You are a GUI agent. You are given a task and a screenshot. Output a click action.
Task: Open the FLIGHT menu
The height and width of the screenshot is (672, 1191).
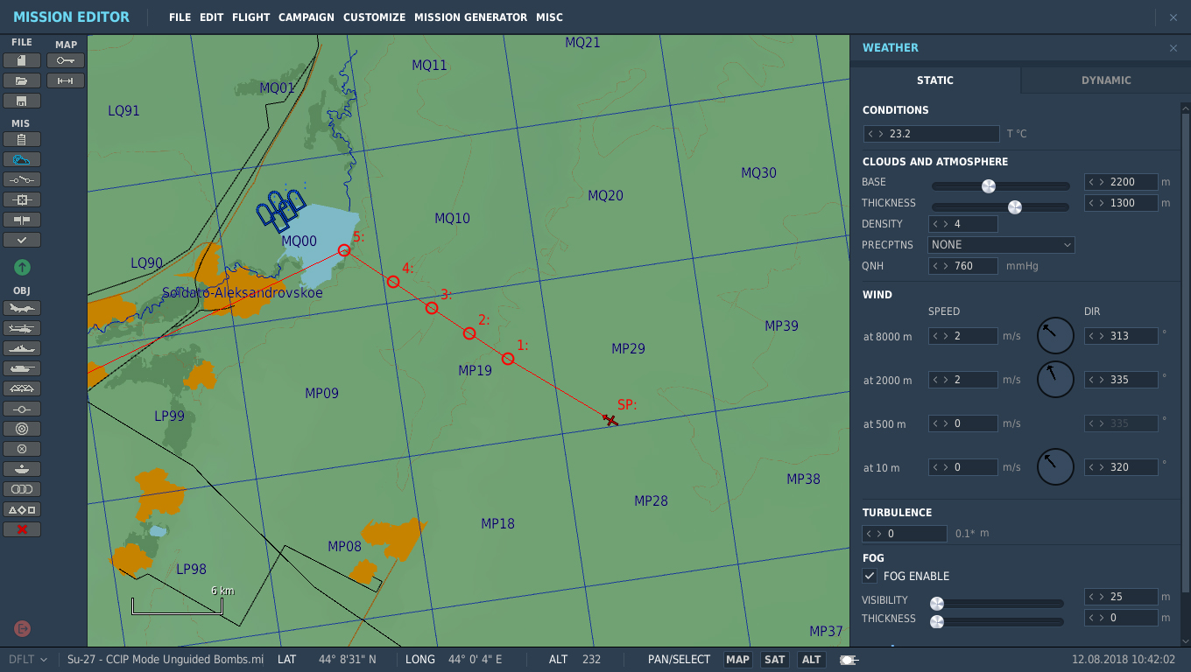pos(250,17)
